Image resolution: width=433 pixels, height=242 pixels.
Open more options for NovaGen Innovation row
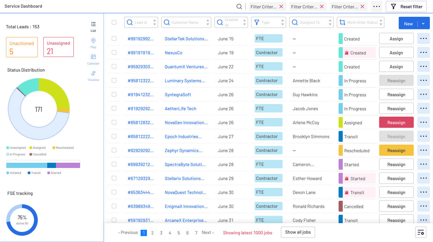coord(423,122)
